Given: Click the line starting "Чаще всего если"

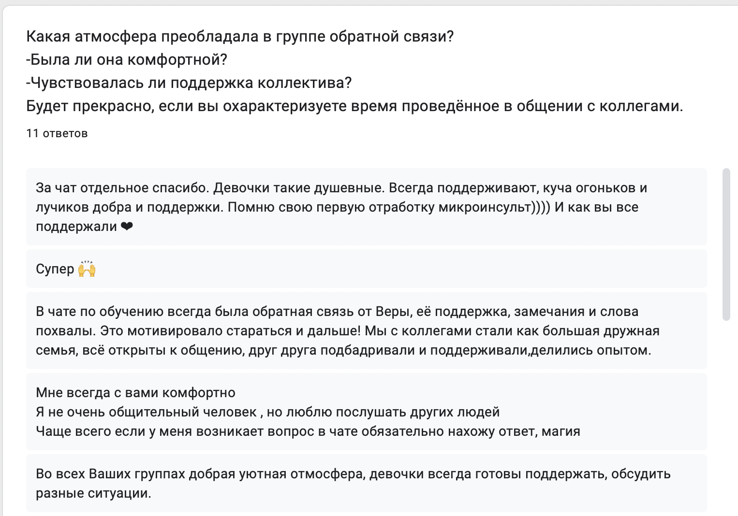Looking at the screenshot, I should pos(308,431).
